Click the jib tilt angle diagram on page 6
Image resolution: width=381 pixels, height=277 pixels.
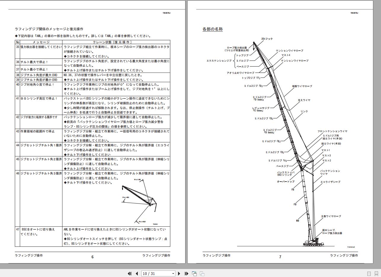tap(140, 201)
